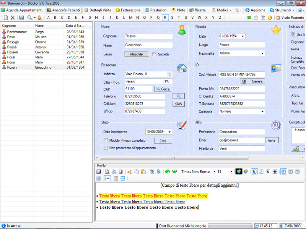Redo the edit with the green arrow
The height and width of the screenshot is (229, 306).
tap(174, 171)
